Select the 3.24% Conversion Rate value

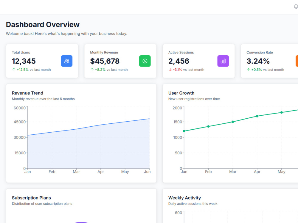(x=258, y=61)
